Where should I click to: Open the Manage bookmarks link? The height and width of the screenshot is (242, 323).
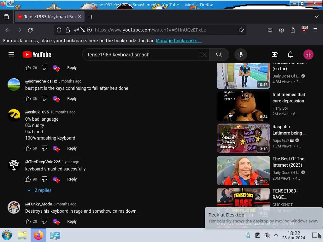(179, 41)
